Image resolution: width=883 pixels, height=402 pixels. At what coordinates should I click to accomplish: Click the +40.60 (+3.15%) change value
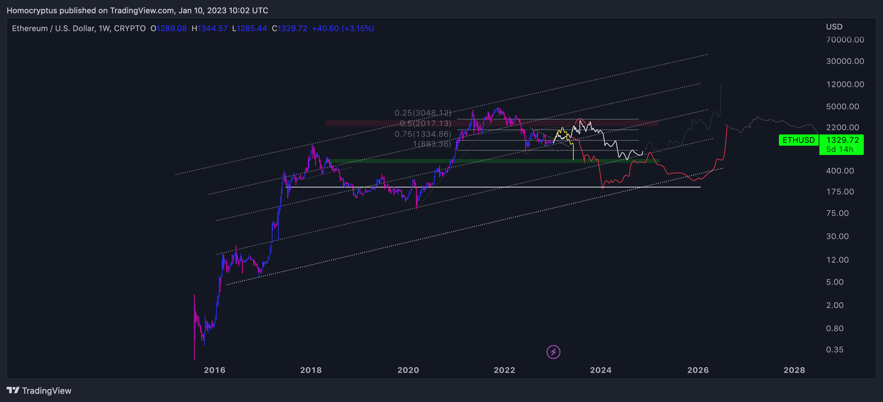(343, 28)
